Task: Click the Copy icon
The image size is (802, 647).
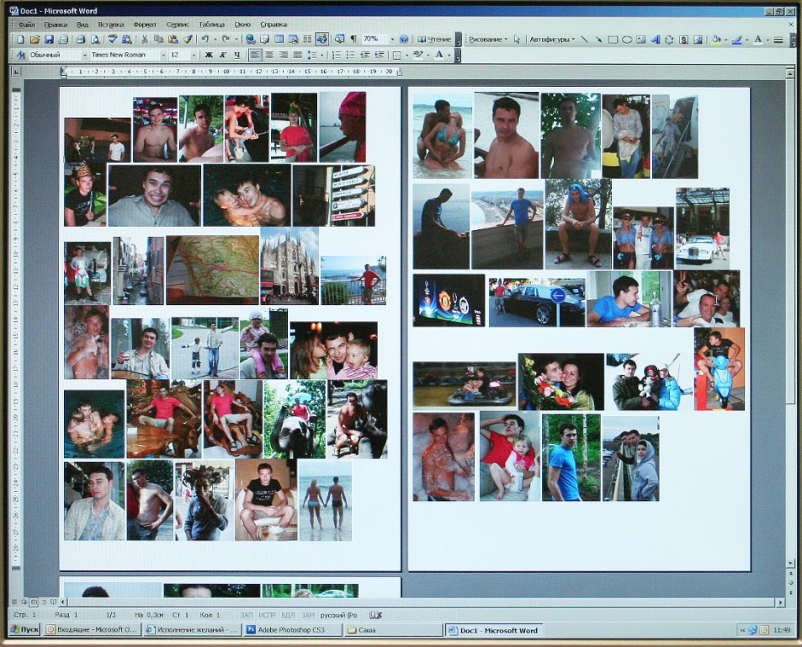Action: [x=158, y=40]
